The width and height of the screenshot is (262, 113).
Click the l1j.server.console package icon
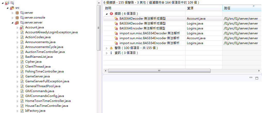tap(17, 18)
